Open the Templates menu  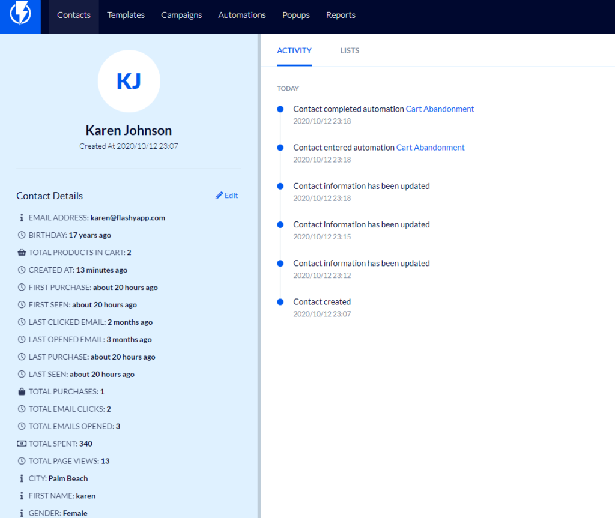tap(126, 15)
